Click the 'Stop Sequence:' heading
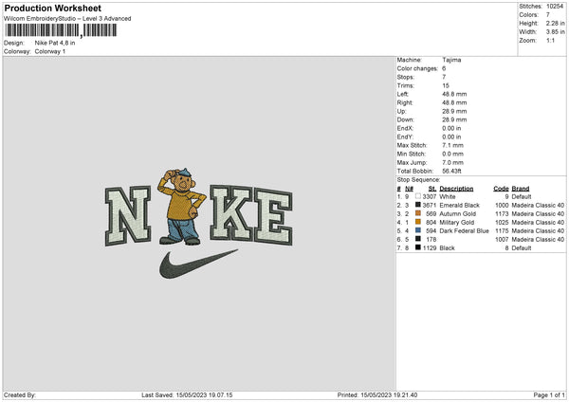This screenshot has height=402, width=569. point(418,179)
